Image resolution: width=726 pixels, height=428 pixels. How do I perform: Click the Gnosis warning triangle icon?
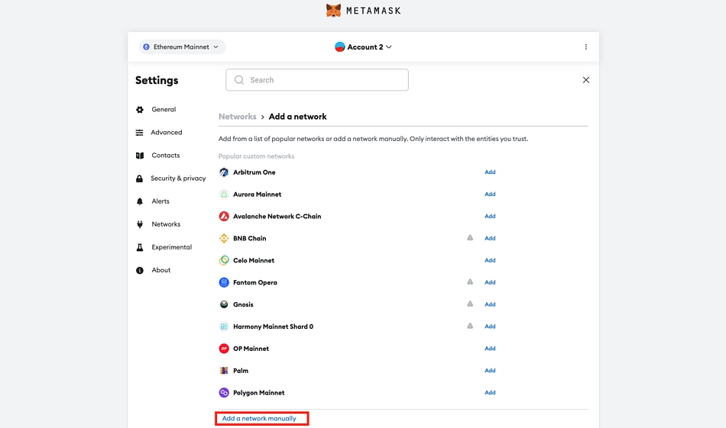[470, 304]
